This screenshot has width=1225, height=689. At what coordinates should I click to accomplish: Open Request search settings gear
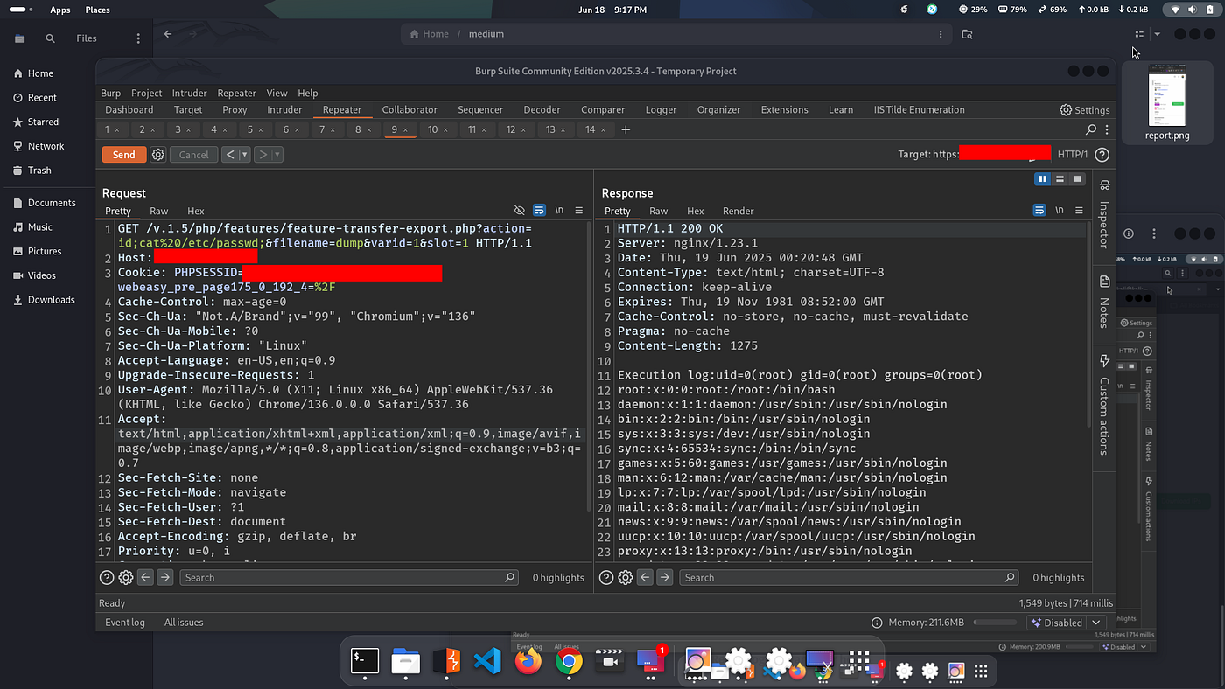click(126, 577)
